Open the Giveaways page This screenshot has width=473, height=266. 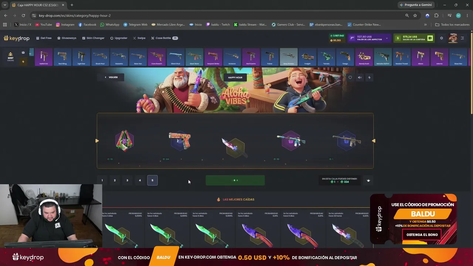pos(67,38)
